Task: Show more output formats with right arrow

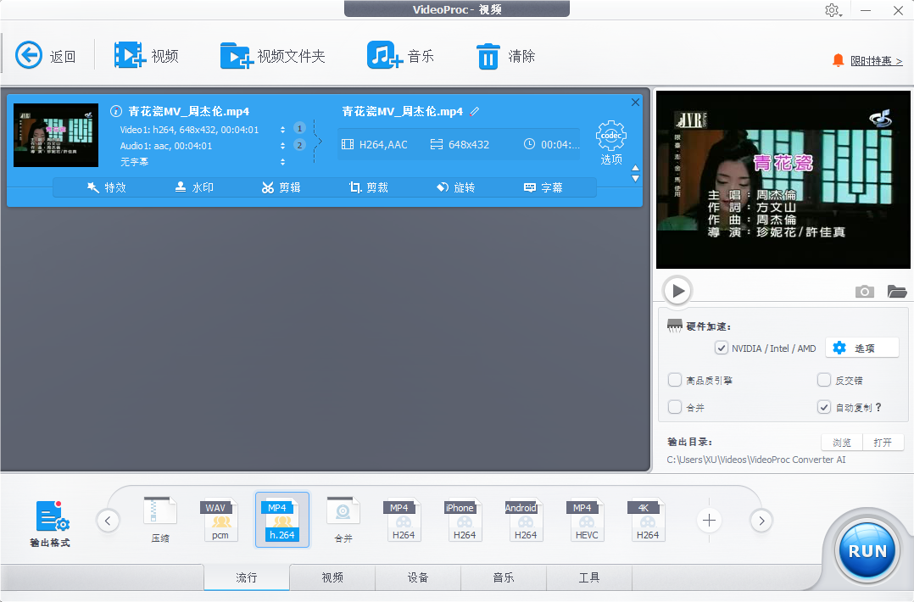Action: tap(761, 521)
